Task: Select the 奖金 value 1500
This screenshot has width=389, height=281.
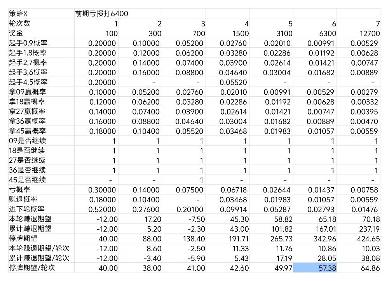Action: (241, 33)
